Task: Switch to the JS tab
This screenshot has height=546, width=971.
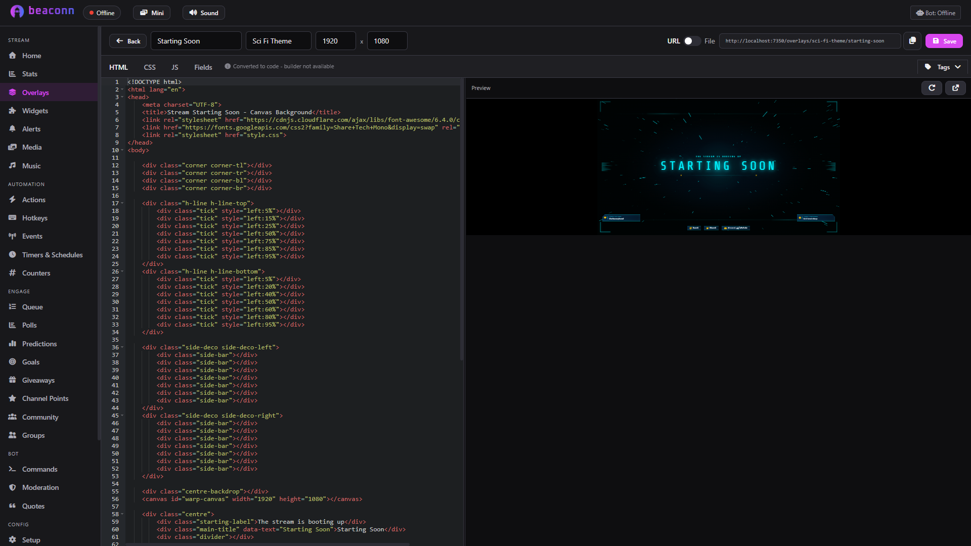Action: click(174, 67)
